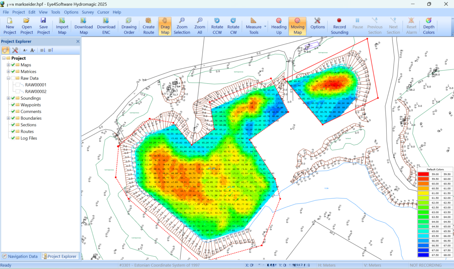The image size is (454, 269).
Task: Select the RAW00002 file entry
Action: tap(36, 92)
